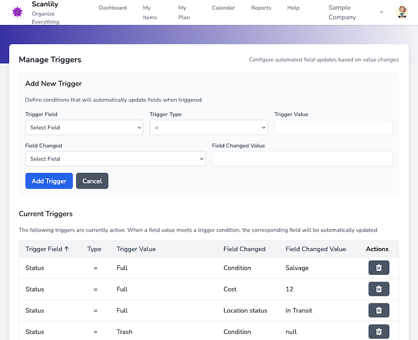Go to the Dashboard page

(112, 8)
